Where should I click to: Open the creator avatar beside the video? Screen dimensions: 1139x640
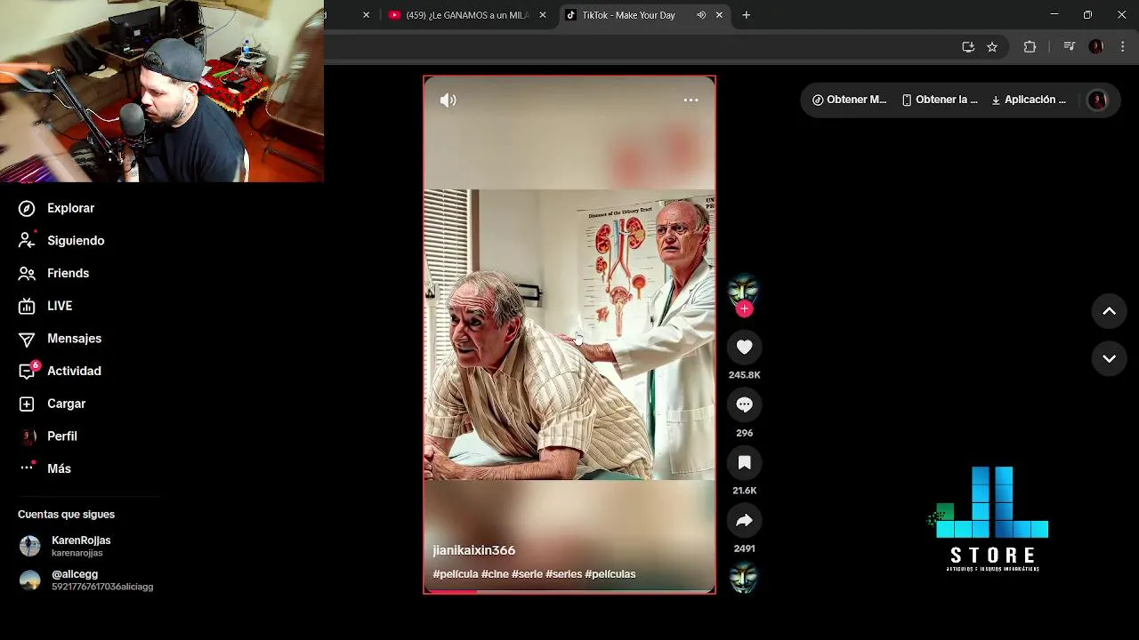coord(744,290)
